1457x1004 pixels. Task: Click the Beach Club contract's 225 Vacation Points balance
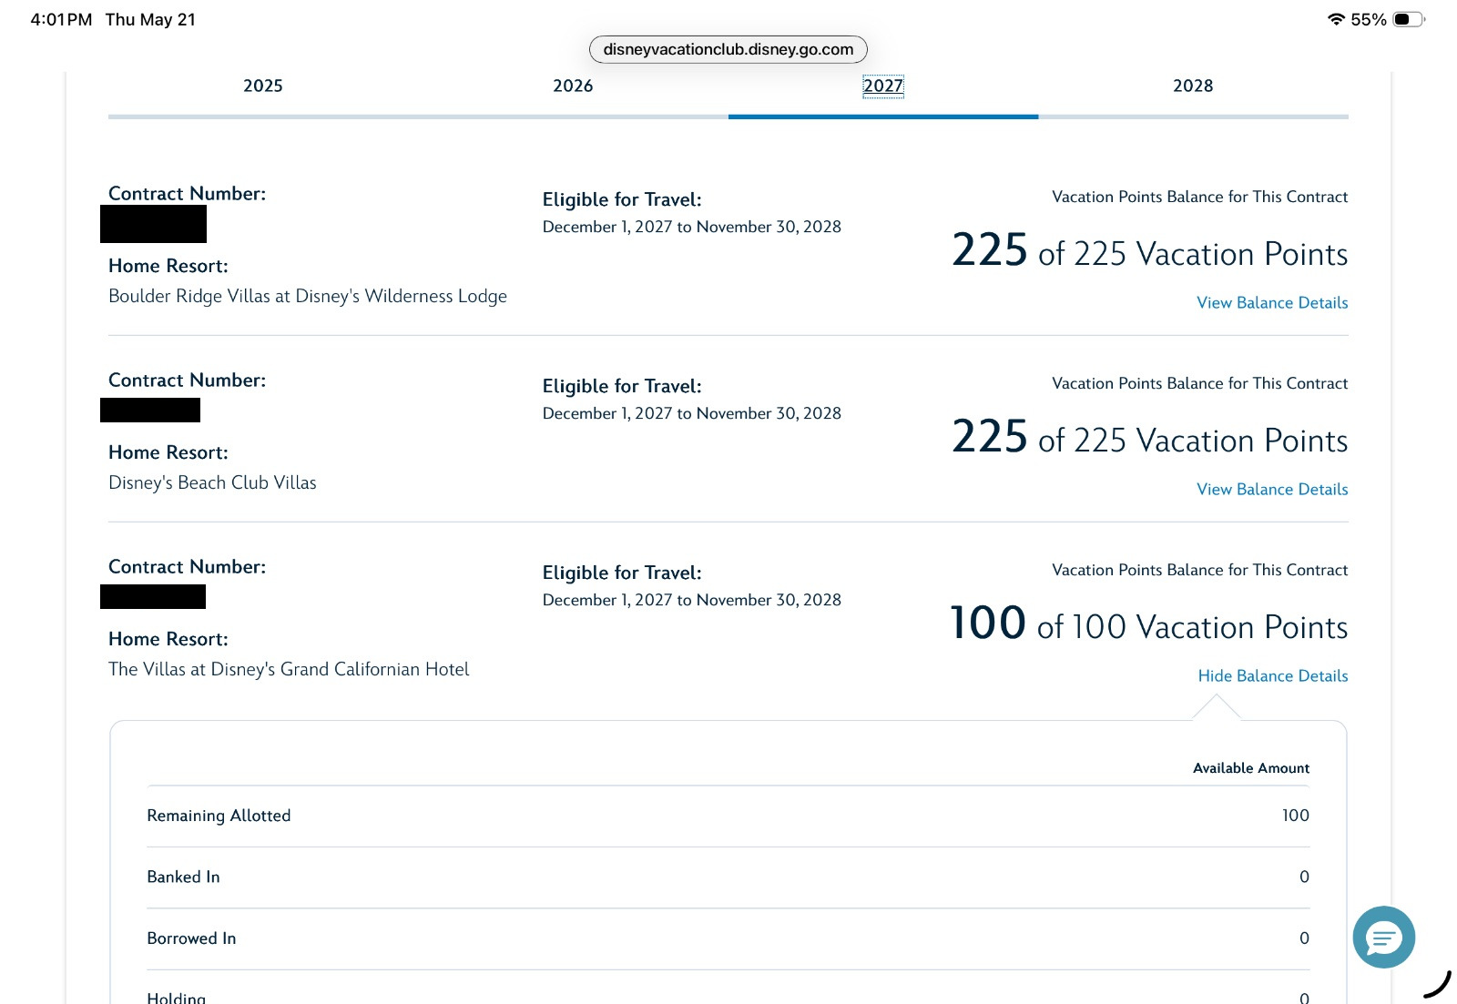coord(1150,438)
